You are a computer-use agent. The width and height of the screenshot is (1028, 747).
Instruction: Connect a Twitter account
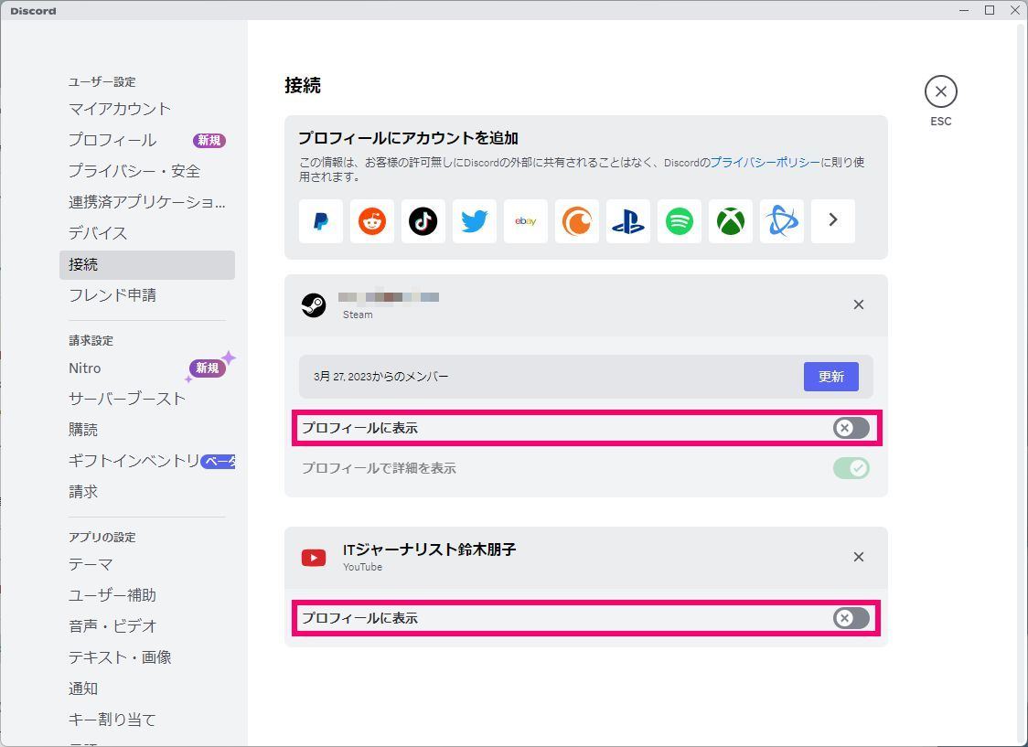(x=474, y=221)
